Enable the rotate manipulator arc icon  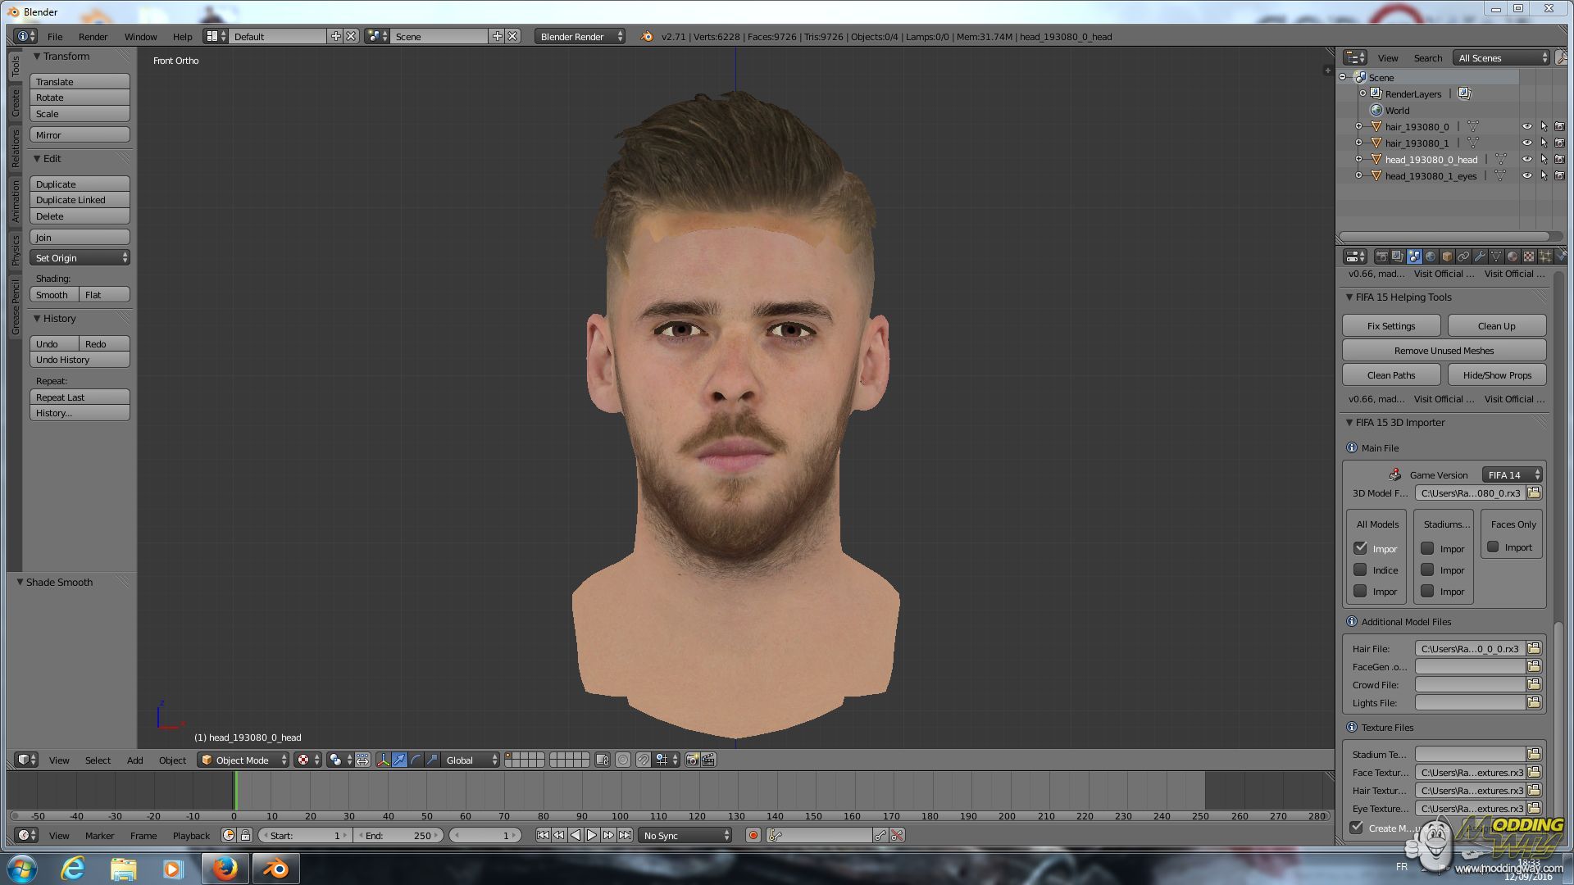pyautogui.click(x=416, y=760)
